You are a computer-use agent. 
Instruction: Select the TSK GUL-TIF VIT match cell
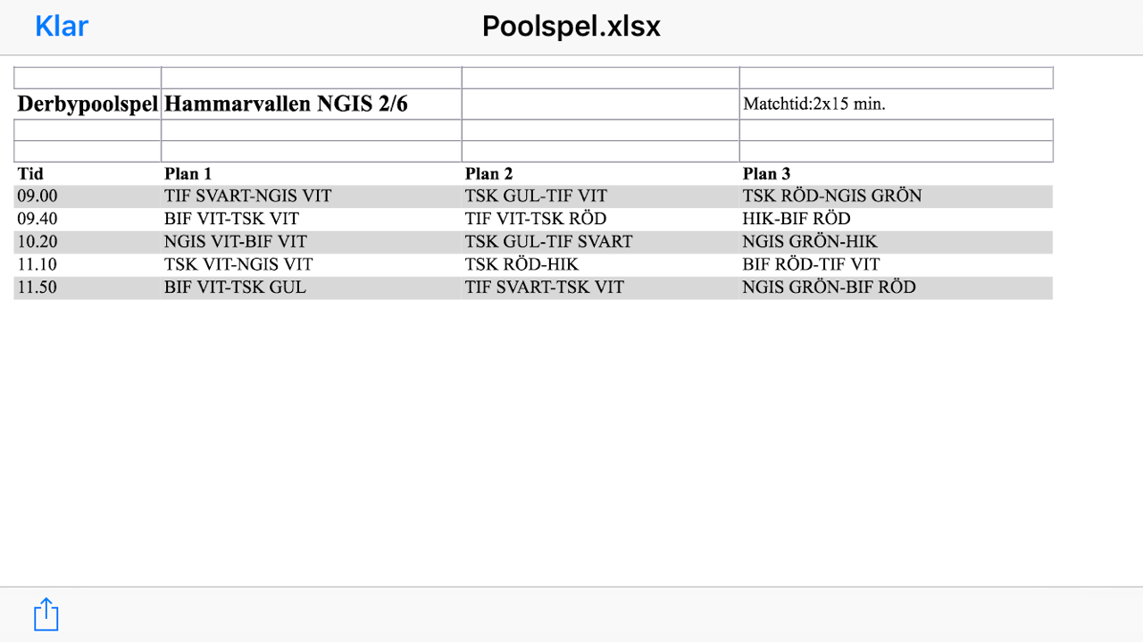pos(601,196)
